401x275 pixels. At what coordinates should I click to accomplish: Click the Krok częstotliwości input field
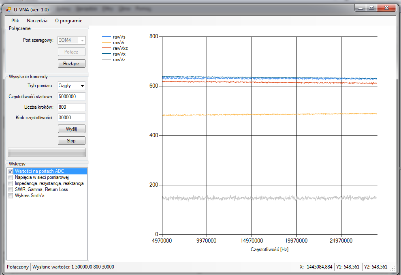[x=71, y=118]
